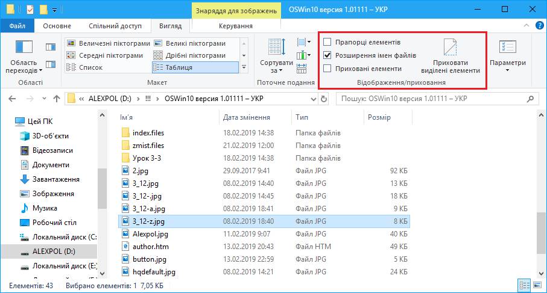Customize quick access toolbar dropdown
This screenshot has height=293, width=547.
pyautogui.click(x=54, y=10)
